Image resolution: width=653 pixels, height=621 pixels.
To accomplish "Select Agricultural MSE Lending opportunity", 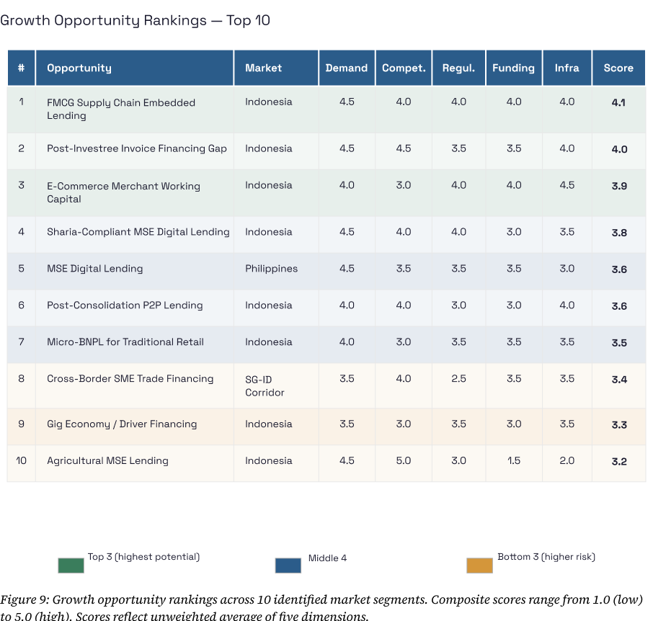I will pos(107,461).
